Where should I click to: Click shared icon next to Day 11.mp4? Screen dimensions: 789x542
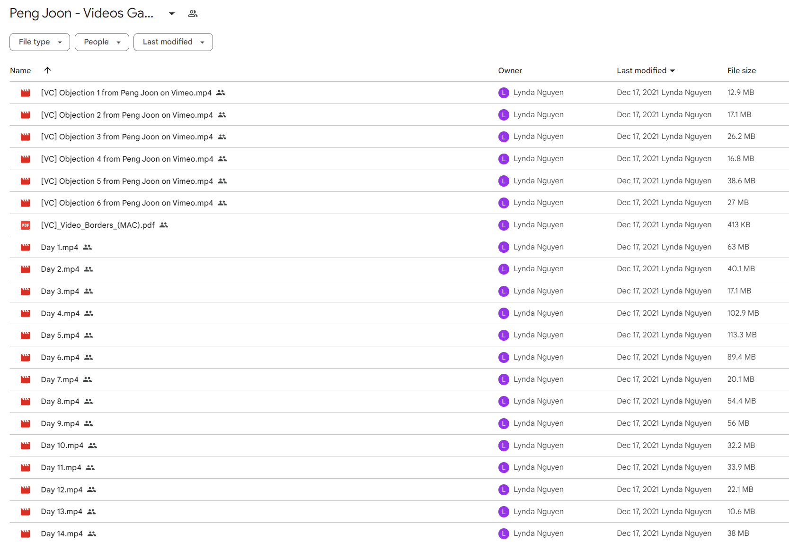[x=90, y=467]
